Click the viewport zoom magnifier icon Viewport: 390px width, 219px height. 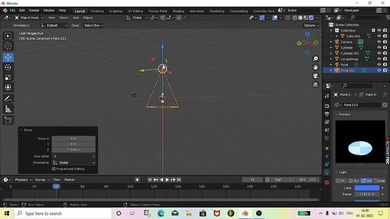[316, 58]
